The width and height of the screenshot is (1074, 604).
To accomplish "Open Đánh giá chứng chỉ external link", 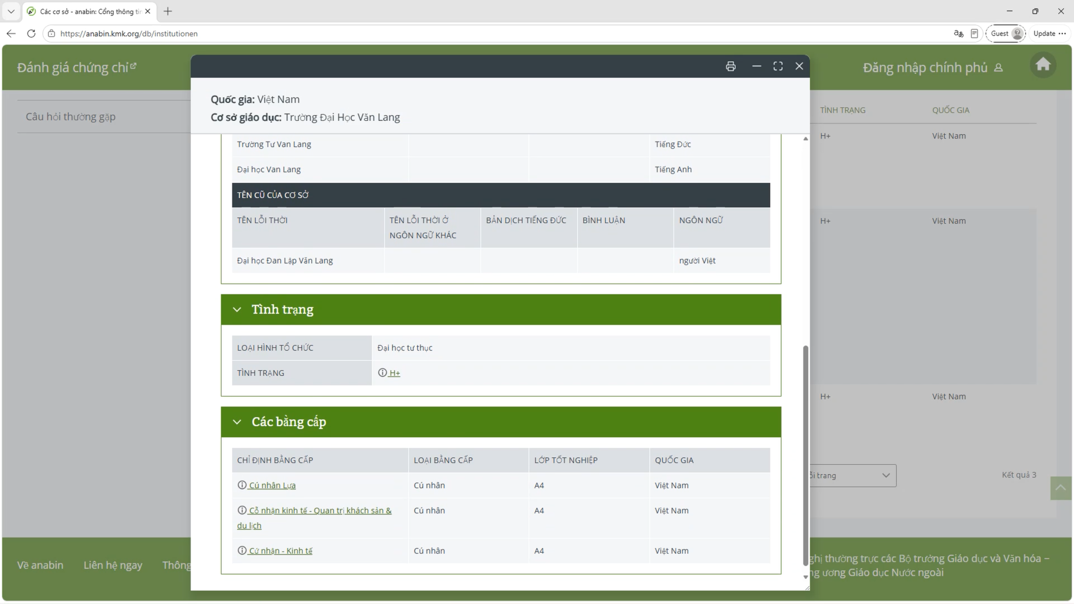I will point(77,68).
